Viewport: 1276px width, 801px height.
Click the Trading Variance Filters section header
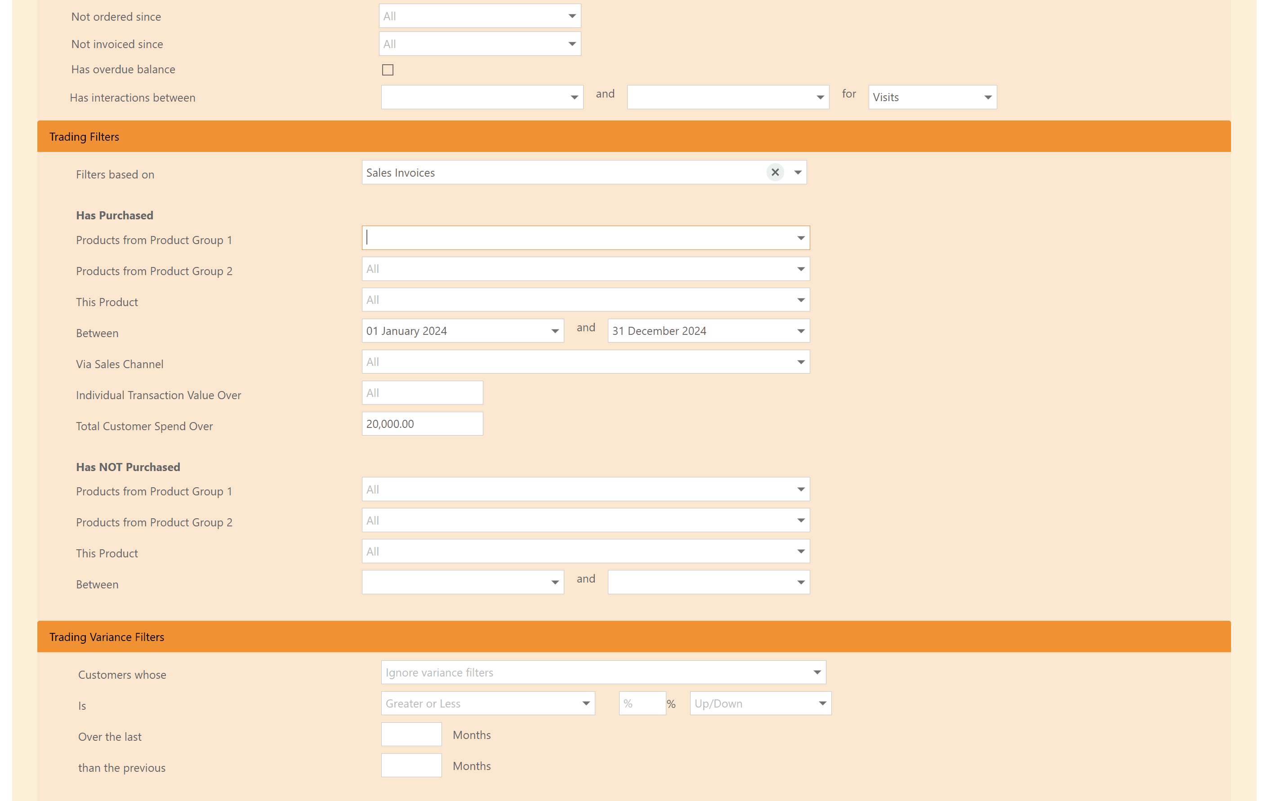634,636
